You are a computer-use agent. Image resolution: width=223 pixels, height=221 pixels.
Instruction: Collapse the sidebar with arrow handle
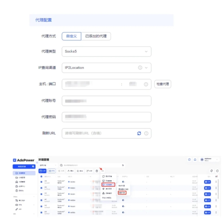pyautogui.click(x=37, y=162)
